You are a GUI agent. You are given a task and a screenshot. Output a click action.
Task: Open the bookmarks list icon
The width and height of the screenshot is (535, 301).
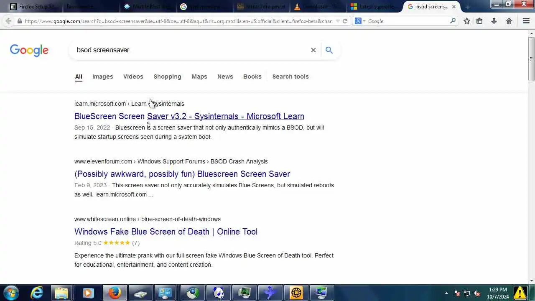coord(479,21)
